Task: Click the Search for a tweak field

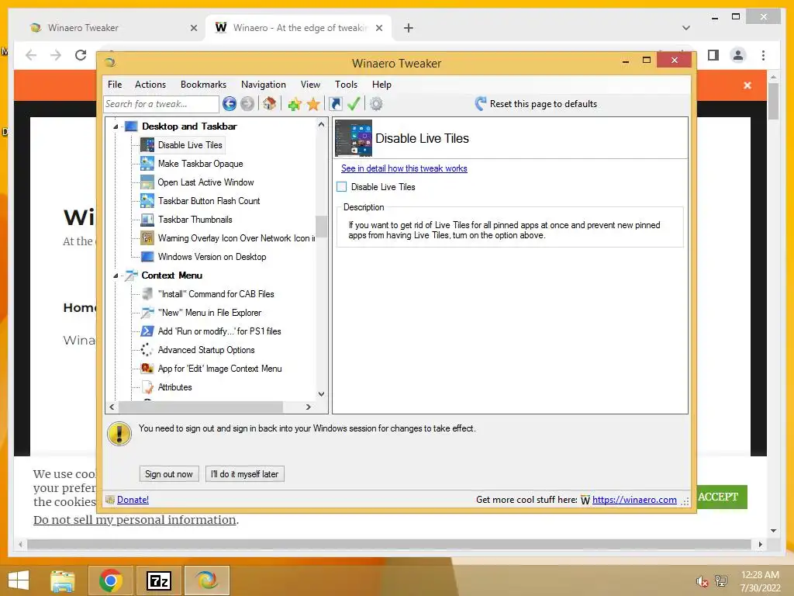Action: click(x=161, y=104)
